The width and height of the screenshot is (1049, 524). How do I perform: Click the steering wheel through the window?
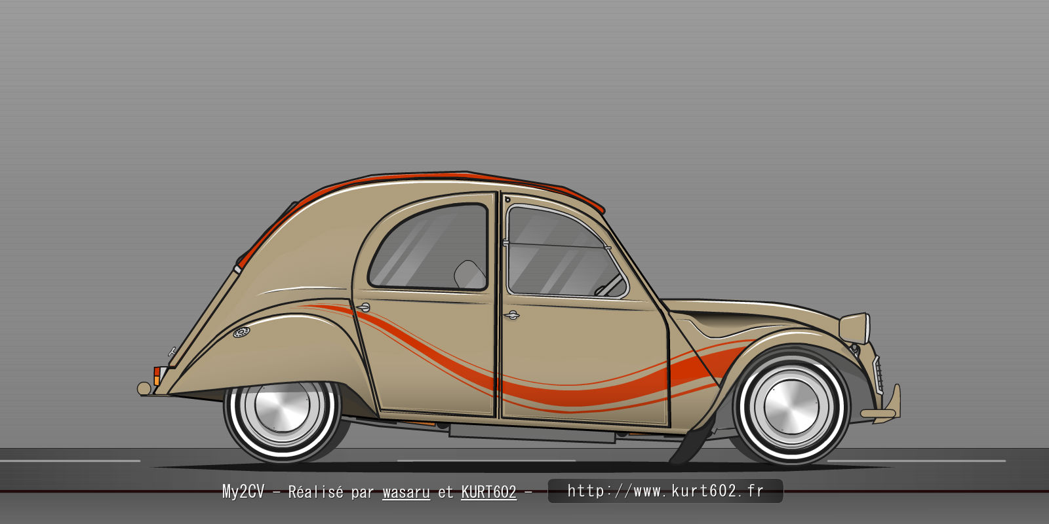tap(610, 285)
